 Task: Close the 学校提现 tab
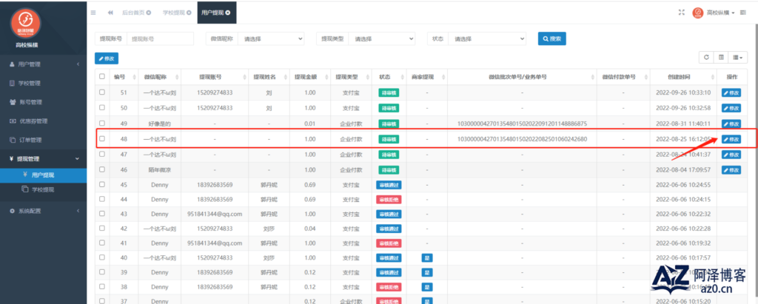click(189, 13)
